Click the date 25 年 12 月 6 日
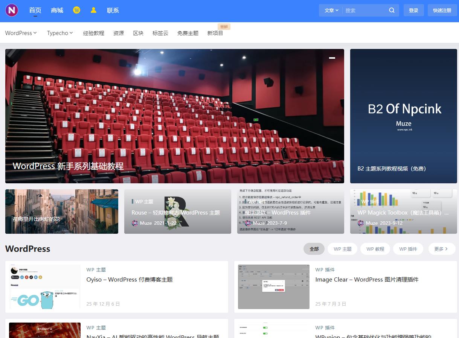459x338 pixels. (x=103, y=303)
